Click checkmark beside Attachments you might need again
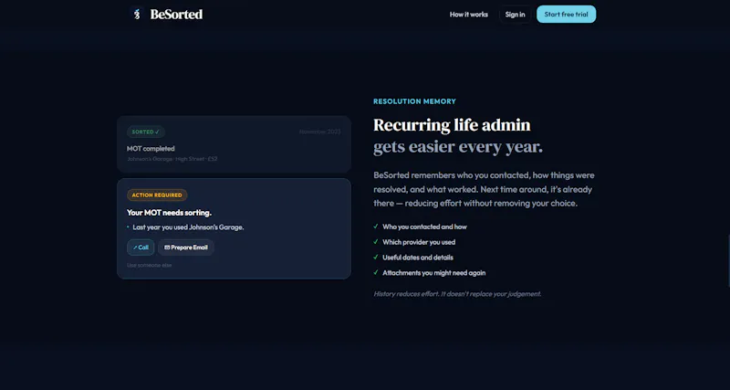This screenshot has height=390, width=730. click(376, 272)
